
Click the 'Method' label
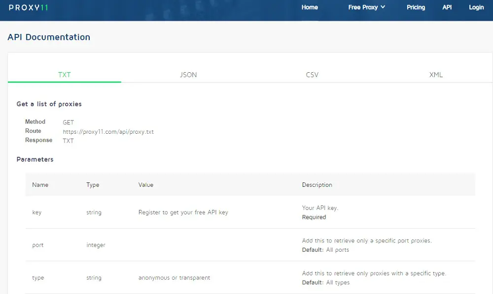35,121
